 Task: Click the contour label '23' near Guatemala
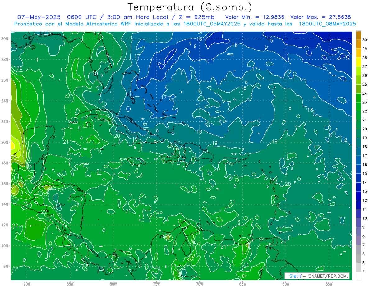pos(19,179)
